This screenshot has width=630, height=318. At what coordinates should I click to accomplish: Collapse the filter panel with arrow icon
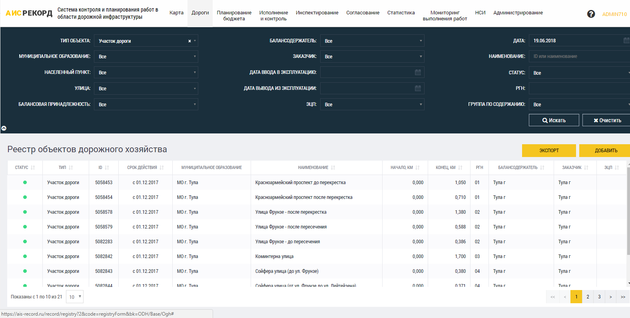click(x=4, y=128)
